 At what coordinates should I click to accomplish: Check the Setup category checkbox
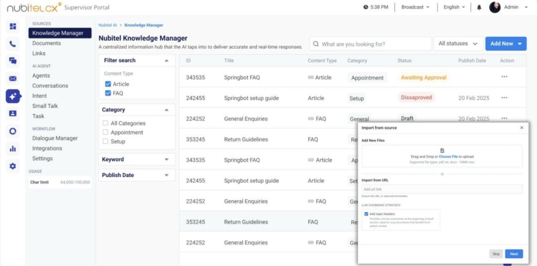(105, 141)
